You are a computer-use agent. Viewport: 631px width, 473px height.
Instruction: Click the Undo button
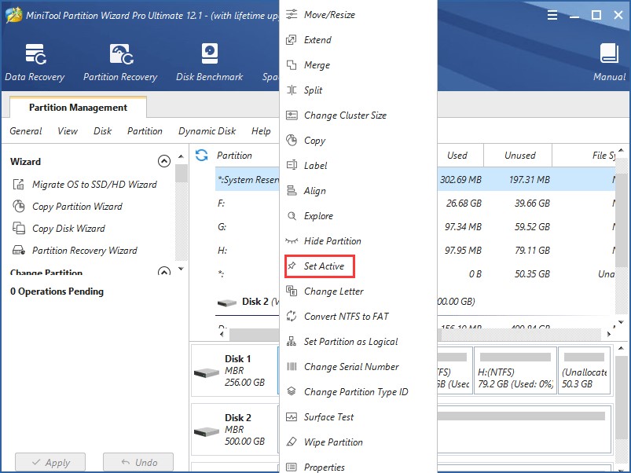(138, 463)
